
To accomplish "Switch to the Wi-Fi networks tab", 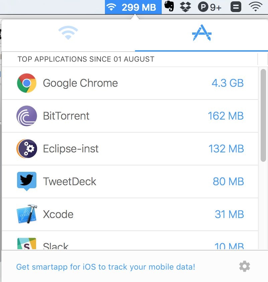I will coord(68,33).
